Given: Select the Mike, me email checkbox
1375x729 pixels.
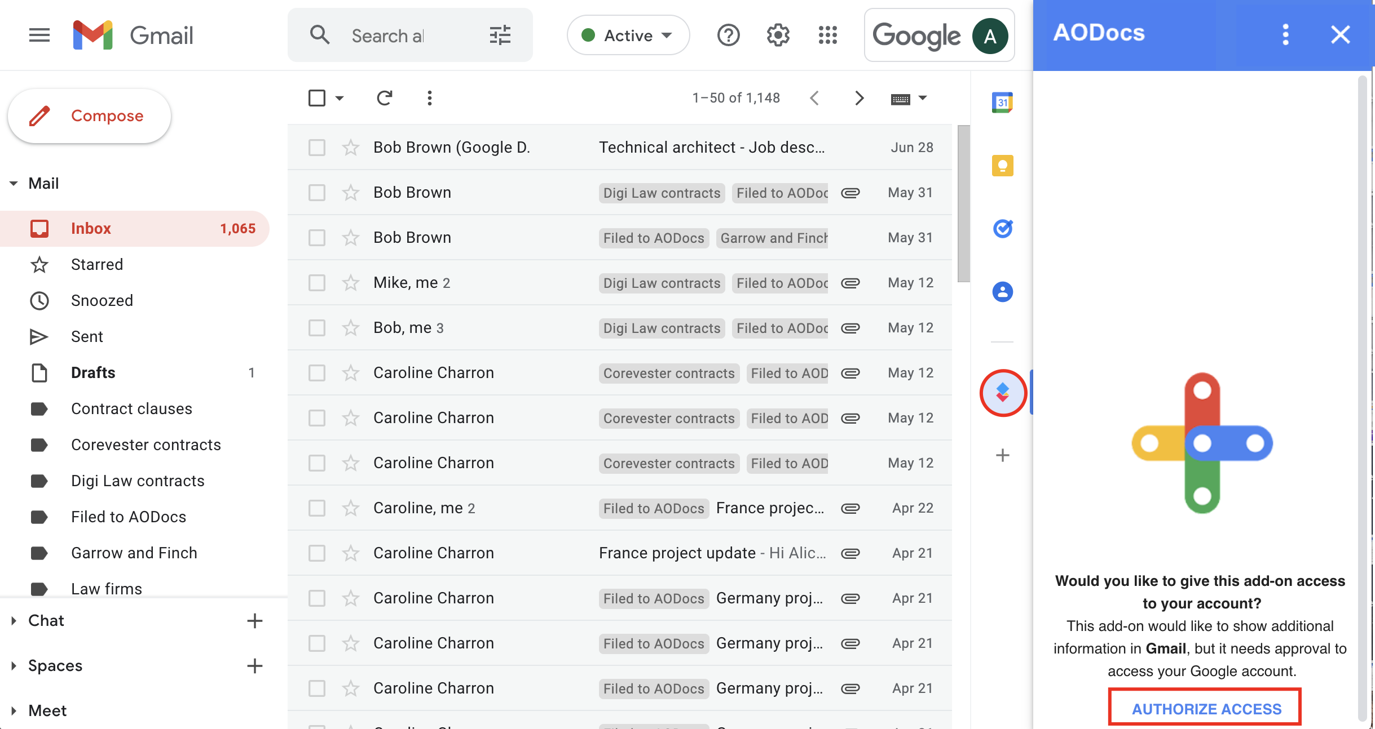Looking at the screenshot, I should [317, 283].
